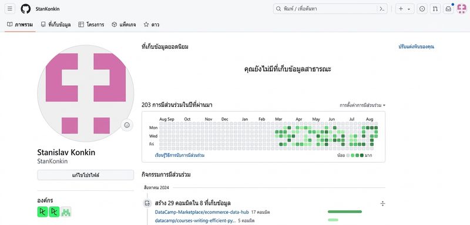Click the Aug month label at graph right
Screen dimensions: 470x225
(x=370, y=119)
